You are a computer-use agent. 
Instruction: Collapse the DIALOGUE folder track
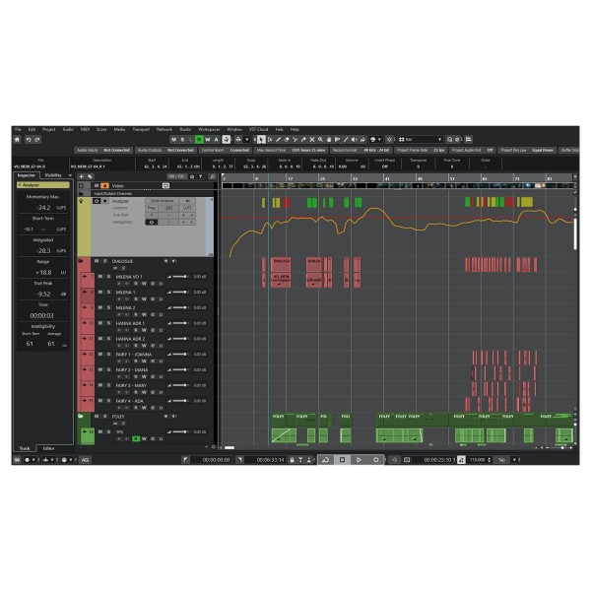pyautogui.click(x=81, y=261)
